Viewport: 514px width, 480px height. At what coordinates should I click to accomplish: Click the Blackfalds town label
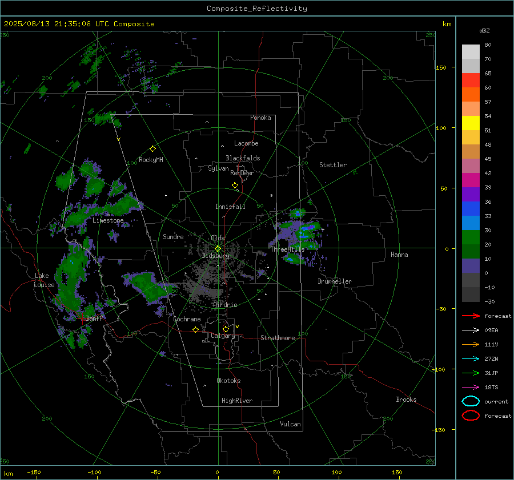tap(243, 158)
